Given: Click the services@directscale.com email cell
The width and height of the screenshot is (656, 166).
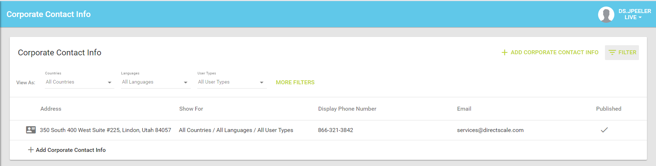Looking at the screenshot, I should [490, 130].
